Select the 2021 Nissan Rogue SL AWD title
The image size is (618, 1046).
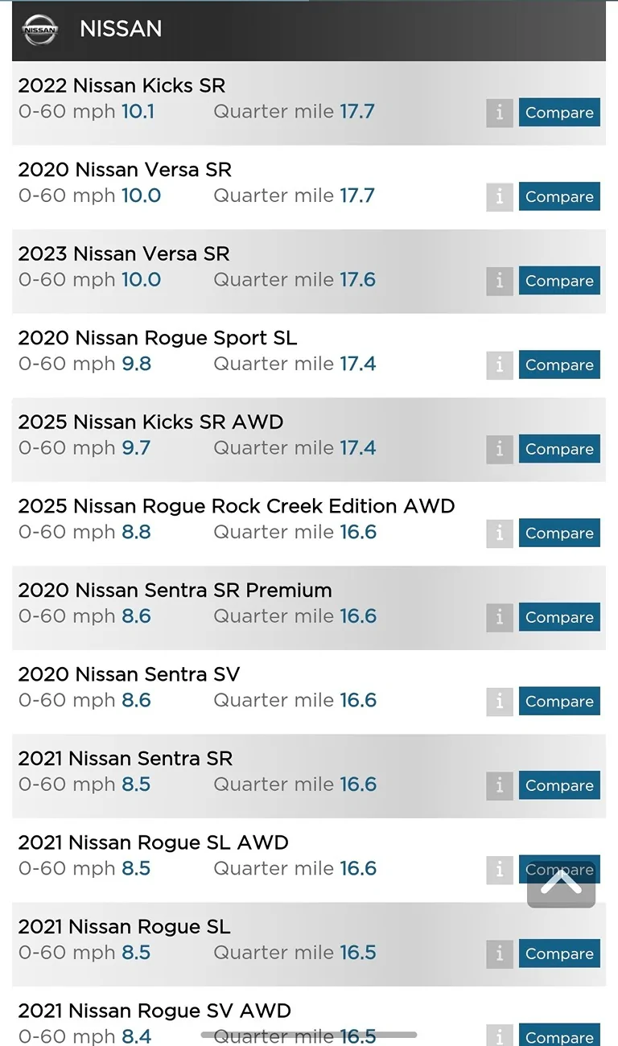153,842
